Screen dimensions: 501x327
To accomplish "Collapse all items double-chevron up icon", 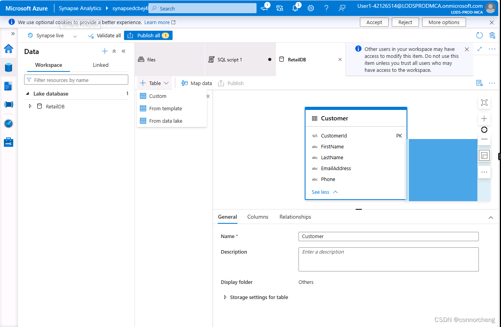I will pyautogui.click(x=114, y=51).
